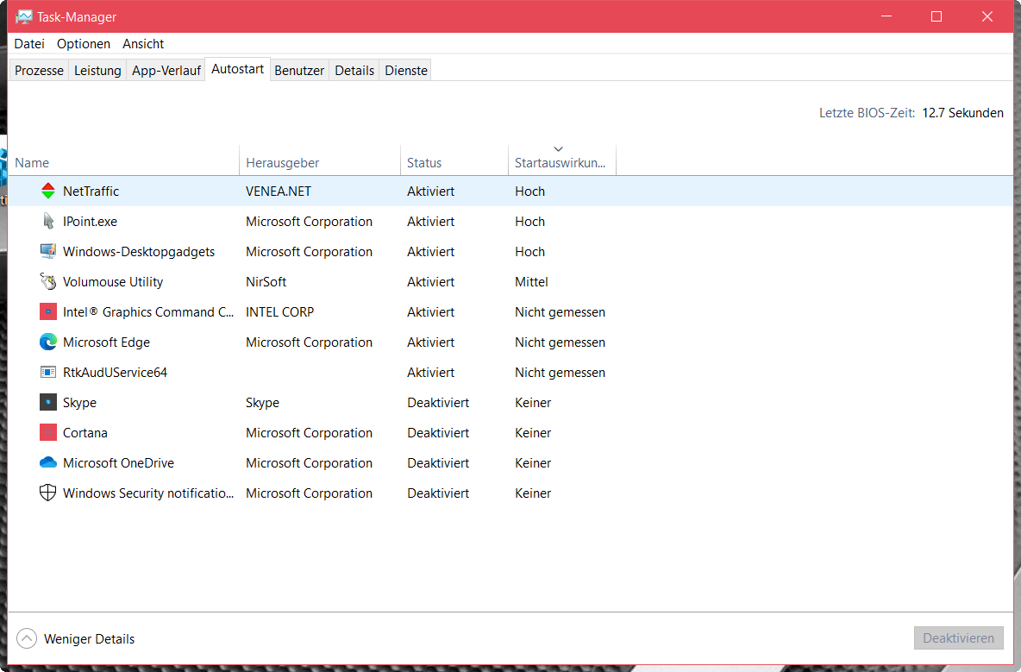
Task: Select the Cortana entry
Action: click(x=85, y=432)
